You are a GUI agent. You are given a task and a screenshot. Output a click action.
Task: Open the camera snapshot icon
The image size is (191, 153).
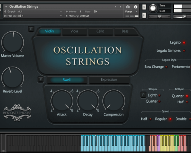(128, 7)
